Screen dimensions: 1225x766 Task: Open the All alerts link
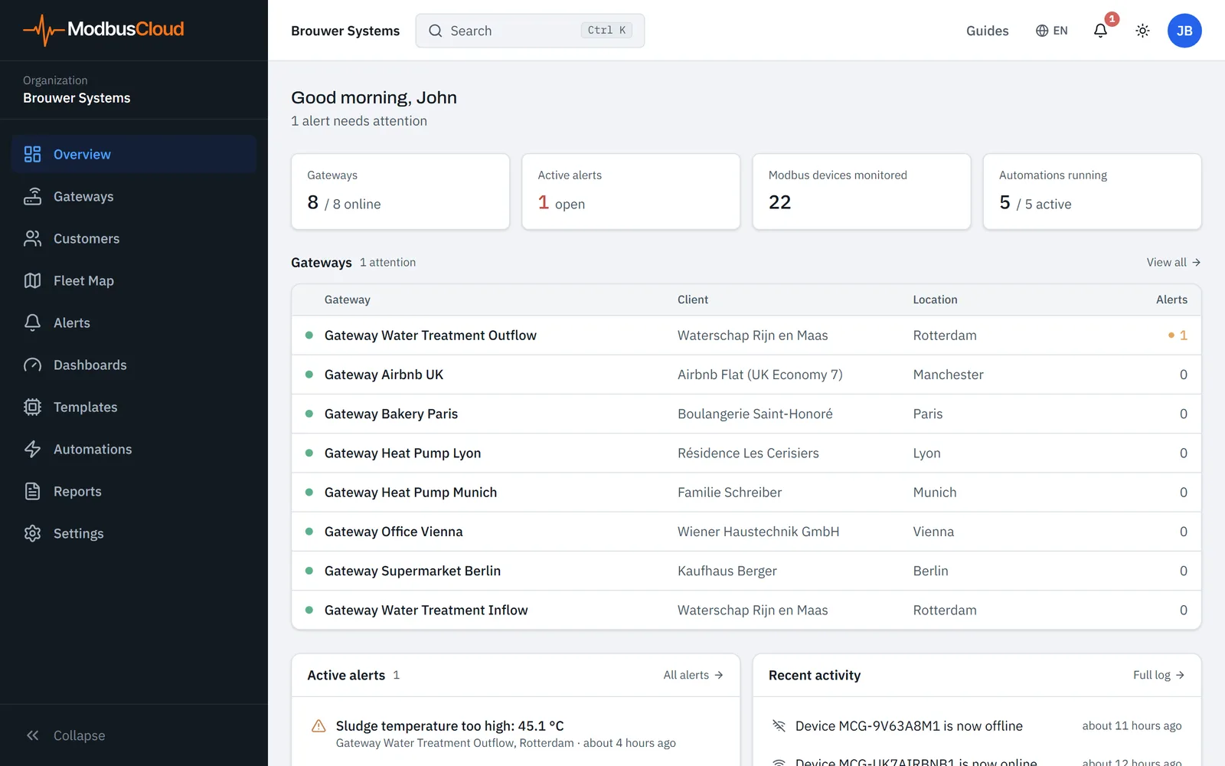(693, 675)
